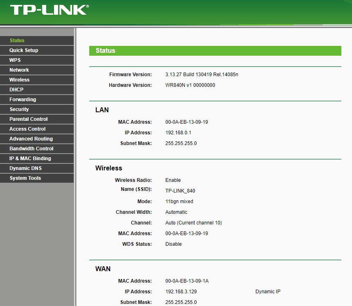This screenshot has width=352, height=306.
Task: Open Bandwidth Control settings
Action: (37, 149)
